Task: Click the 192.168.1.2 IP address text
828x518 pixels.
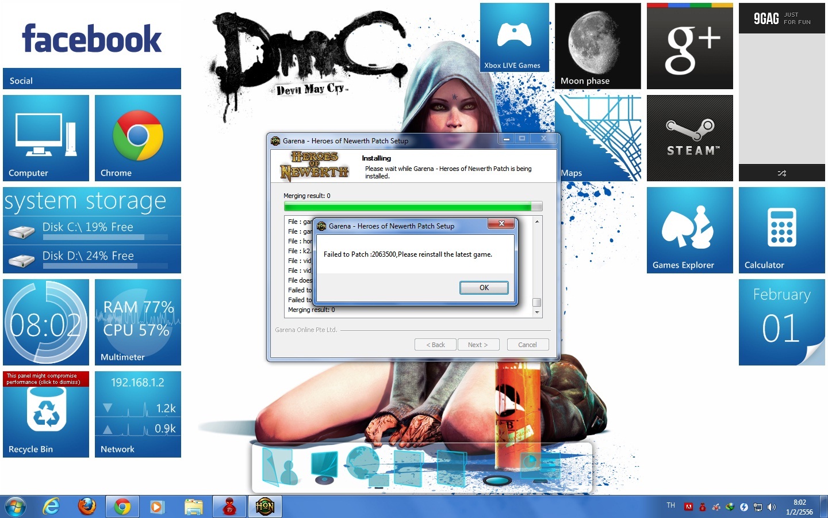Action: click(137, 382)
